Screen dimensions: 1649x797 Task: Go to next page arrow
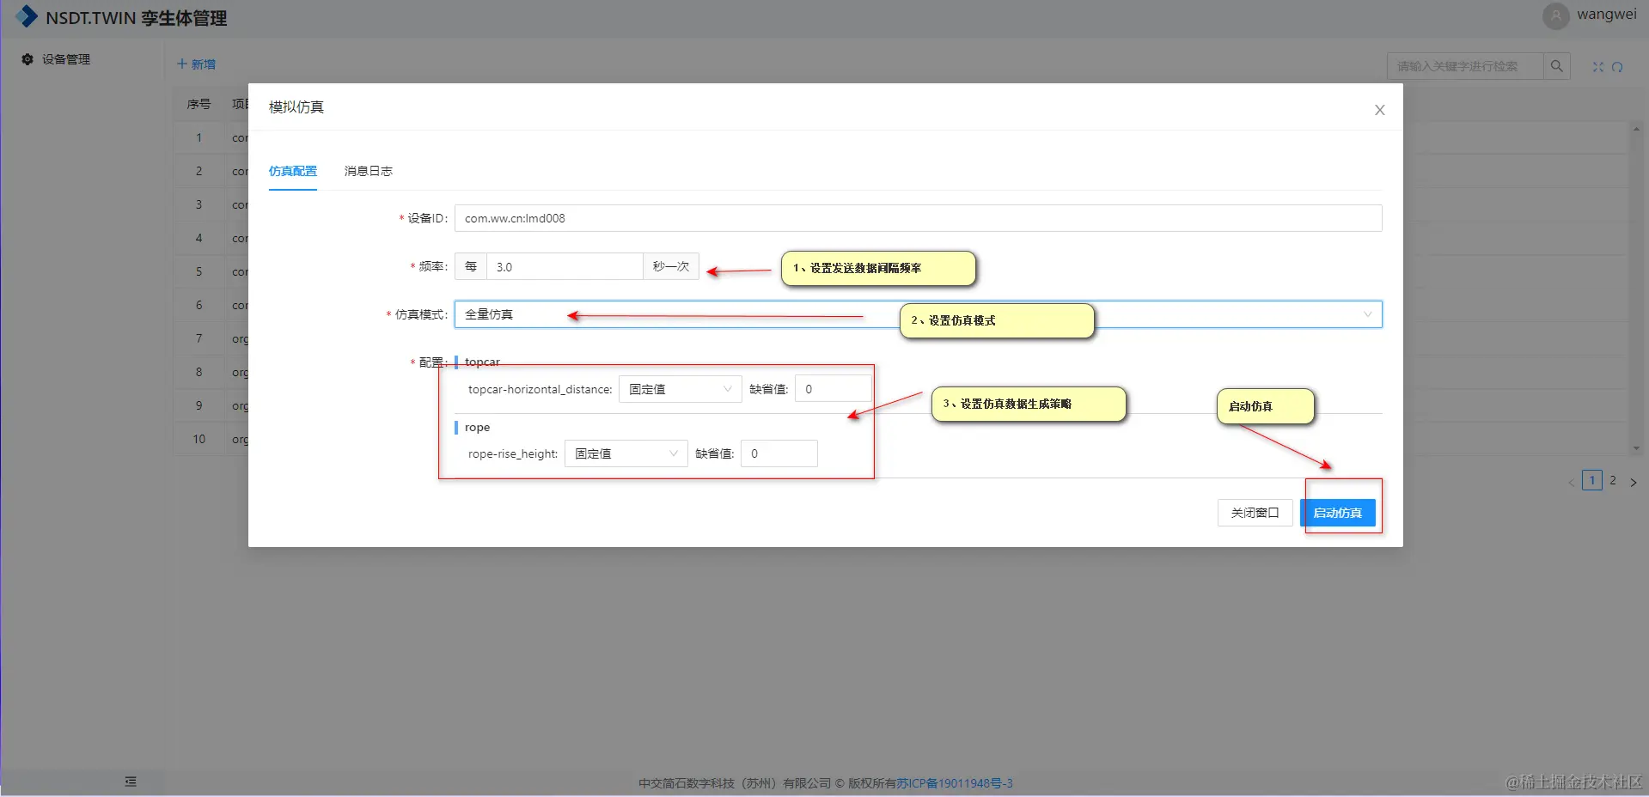click(x=1634, y=482)
